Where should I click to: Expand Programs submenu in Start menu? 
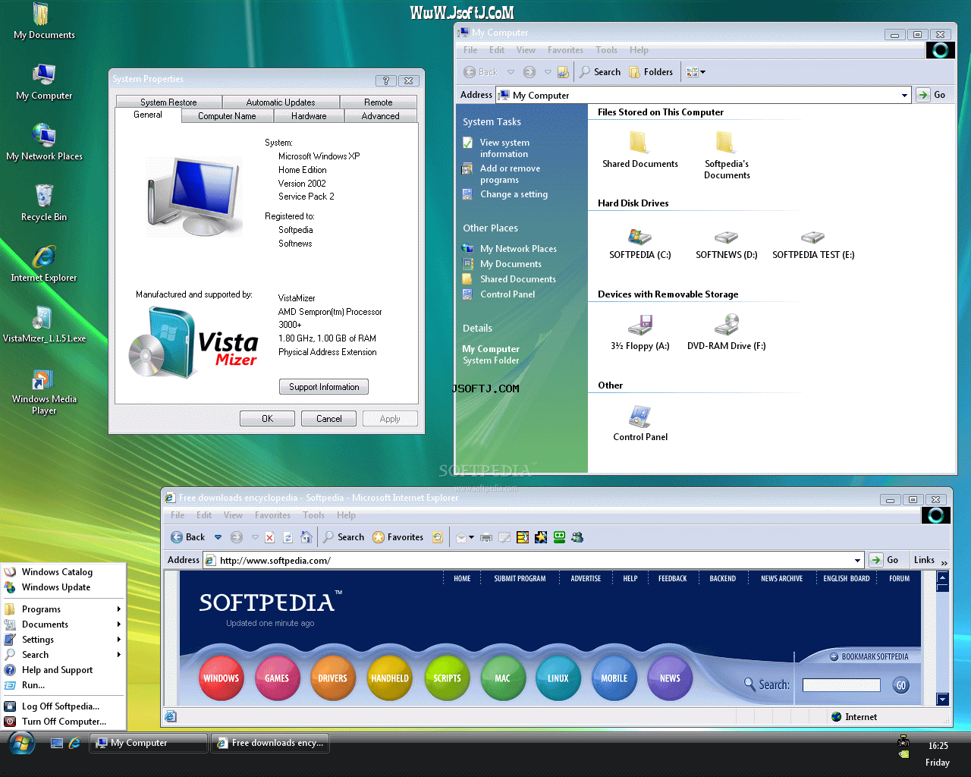coord(62,609)
